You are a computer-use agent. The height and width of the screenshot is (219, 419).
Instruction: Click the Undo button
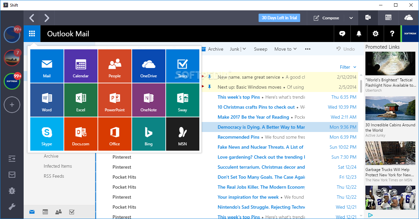345,49
